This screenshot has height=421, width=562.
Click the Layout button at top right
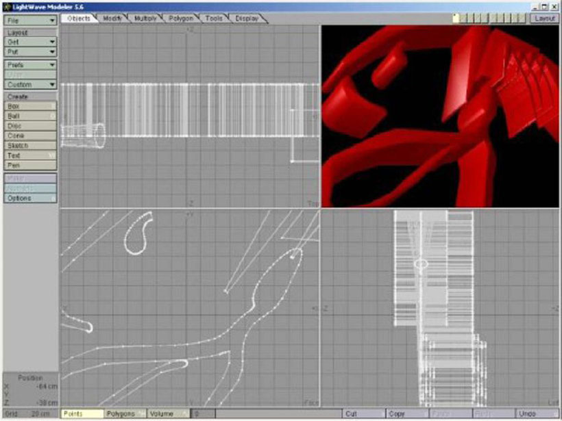coord(544,18)
